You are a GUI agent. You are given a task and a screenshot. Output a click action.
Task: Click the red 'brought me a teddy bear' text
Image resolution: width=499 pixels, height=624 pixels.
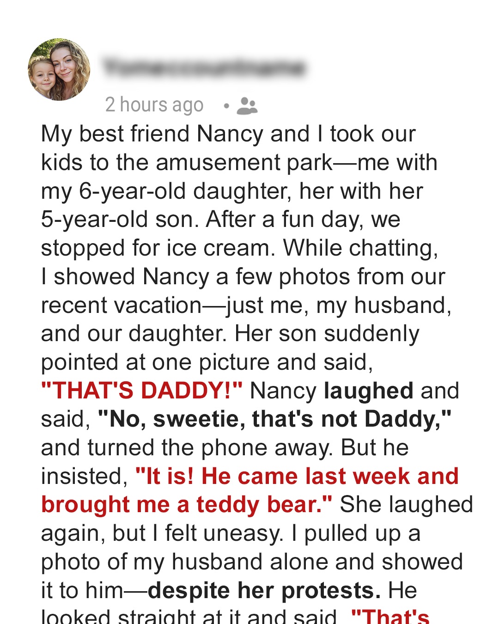coord(187,505)
